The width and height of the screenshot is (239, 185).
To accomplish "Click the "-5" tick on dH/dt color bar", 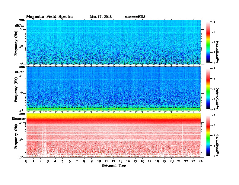I will pyautogui.click(x=214, y=22).
